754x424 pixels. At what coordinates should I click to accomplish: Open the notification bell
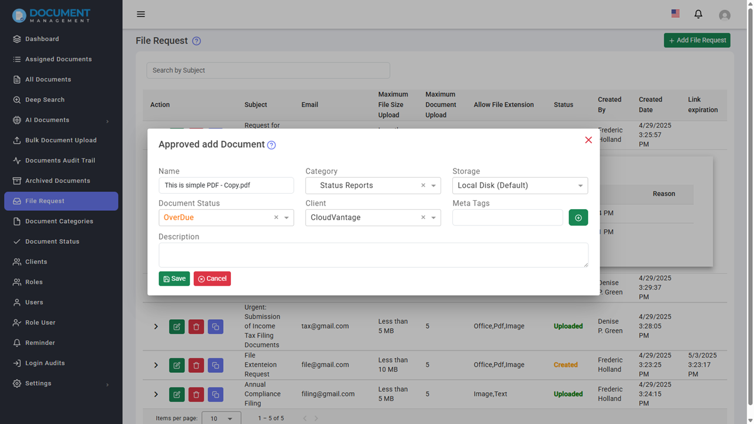(x=698, y=14)
